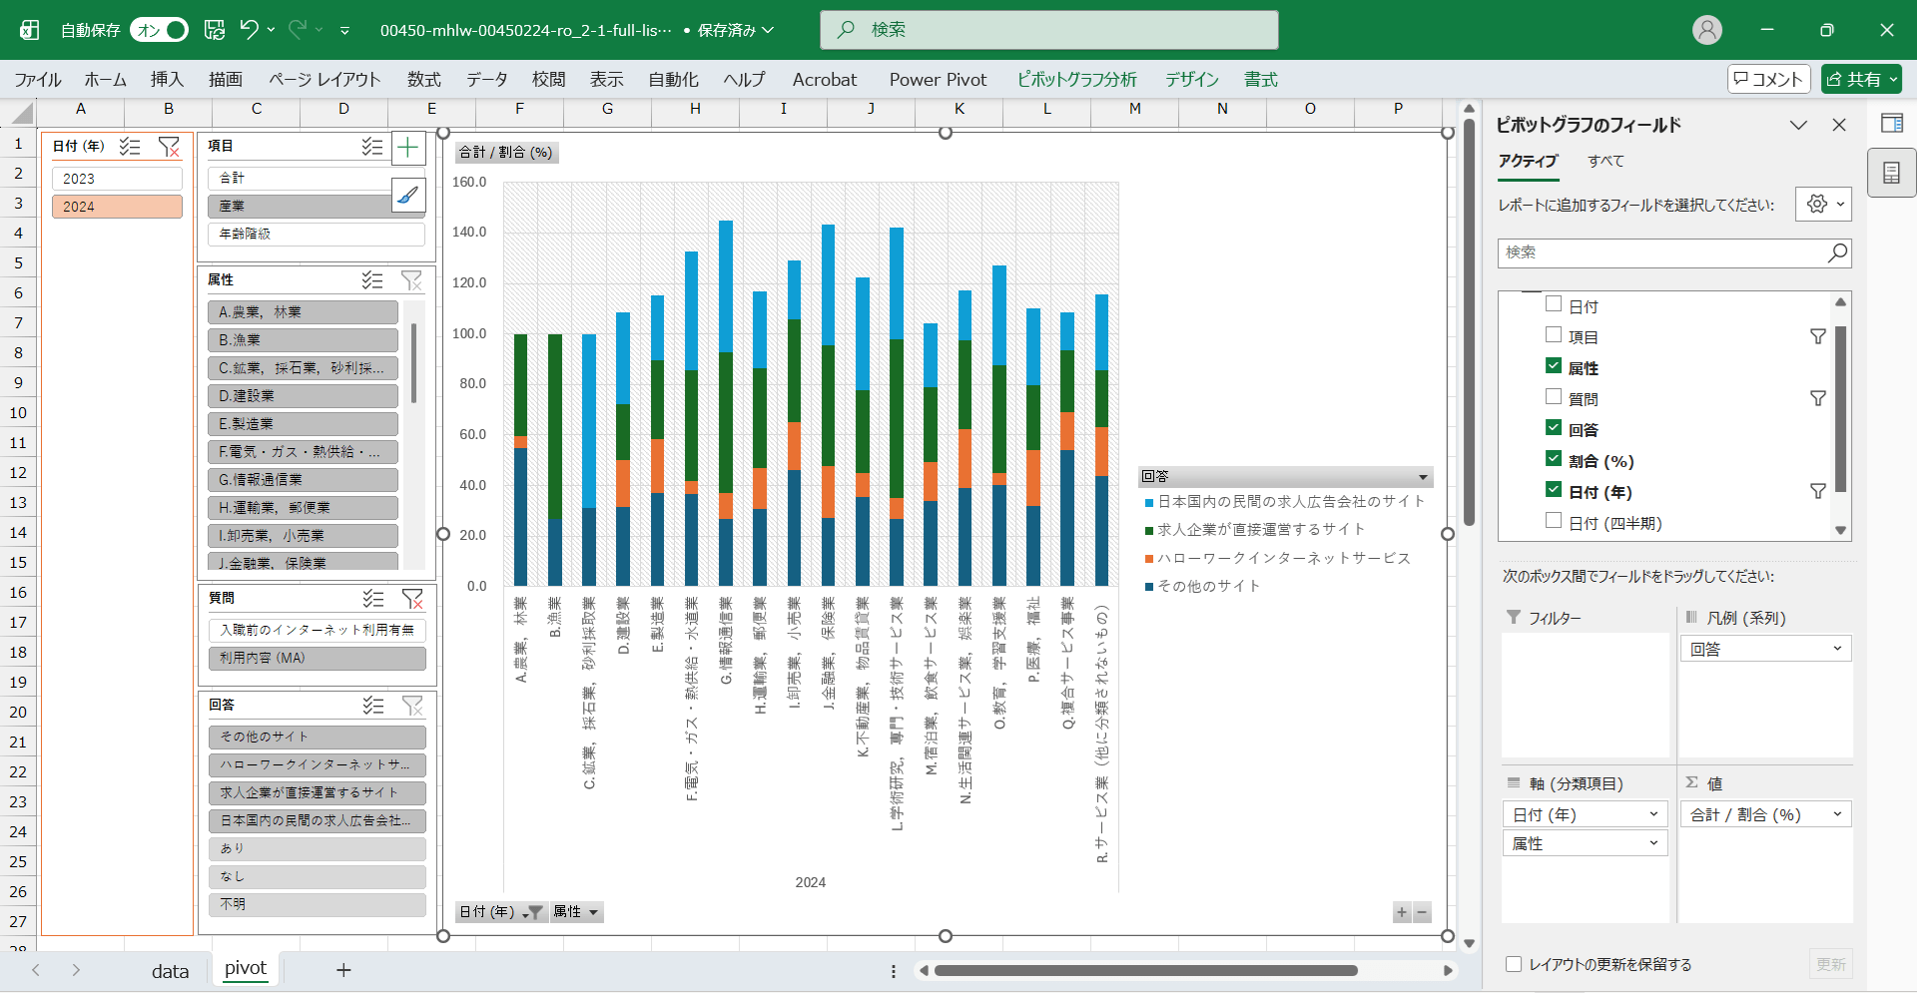This screenshot has height=993, width=1917.
Task: Open 合計 / 割合 (%) value field dropdown
Action: (1836, 814)
